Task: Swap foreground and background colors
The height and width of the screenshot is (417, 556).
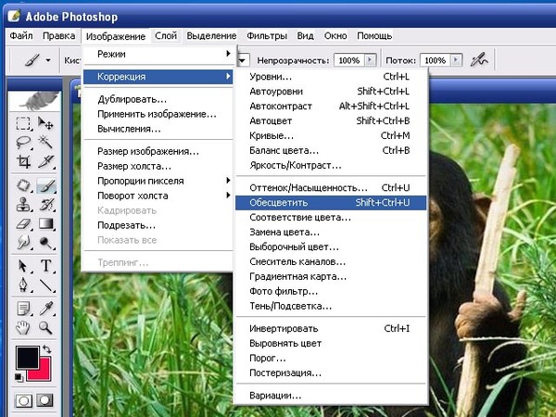Action: 47,349
